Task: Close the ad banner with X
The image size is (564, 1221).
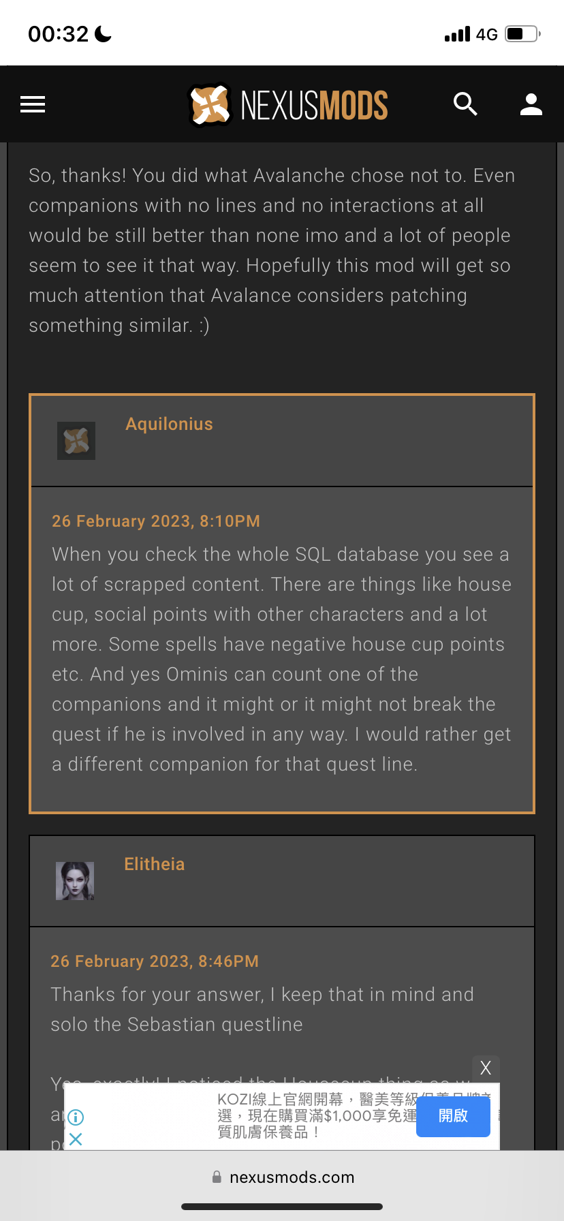Action: tap(486, 1068)
